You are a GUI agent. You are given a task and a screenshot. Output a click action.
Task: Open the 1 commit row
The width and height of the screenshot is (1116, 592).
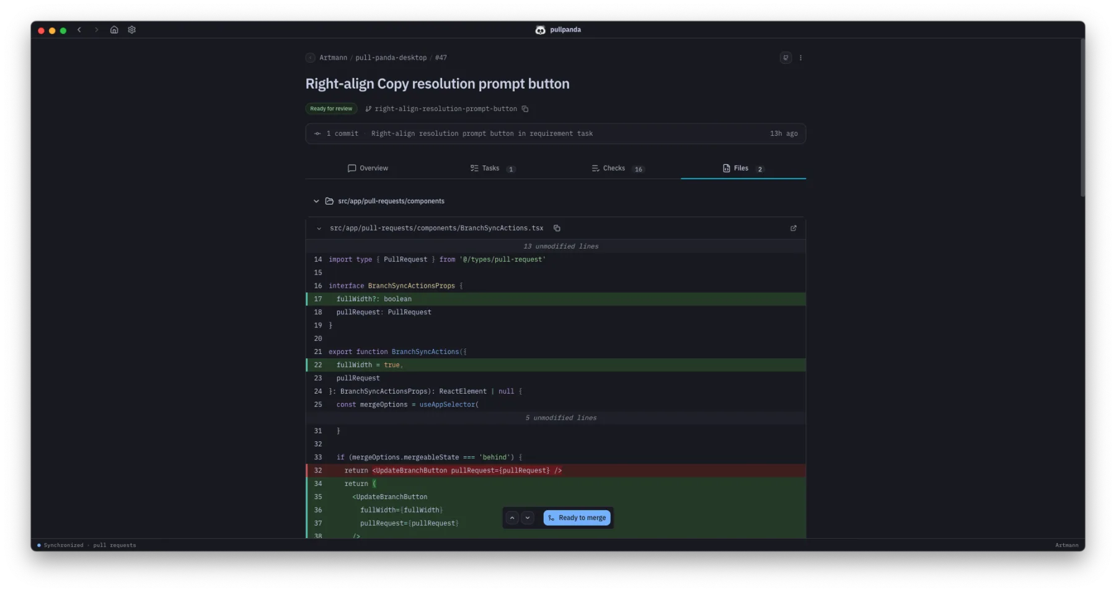[x=556, y=134]
